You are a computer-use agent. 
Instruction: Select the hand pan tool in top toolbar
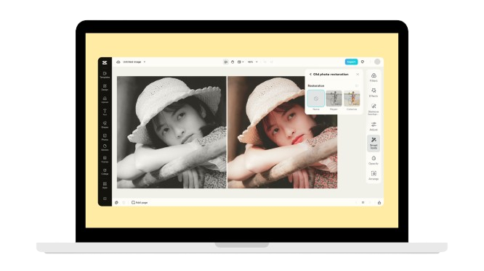point(233,62)
